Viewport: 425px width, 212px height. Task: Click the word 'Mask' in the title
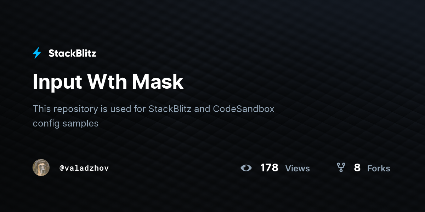pyautogui.click(x=158, y=82)
